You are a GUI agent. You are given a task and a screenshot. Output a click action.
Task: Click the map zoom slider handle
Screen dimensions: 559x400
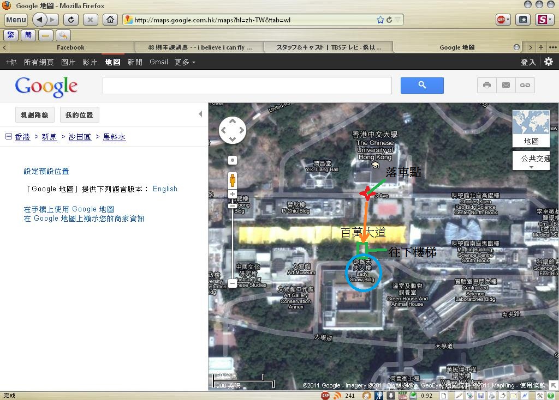[233, 205]
